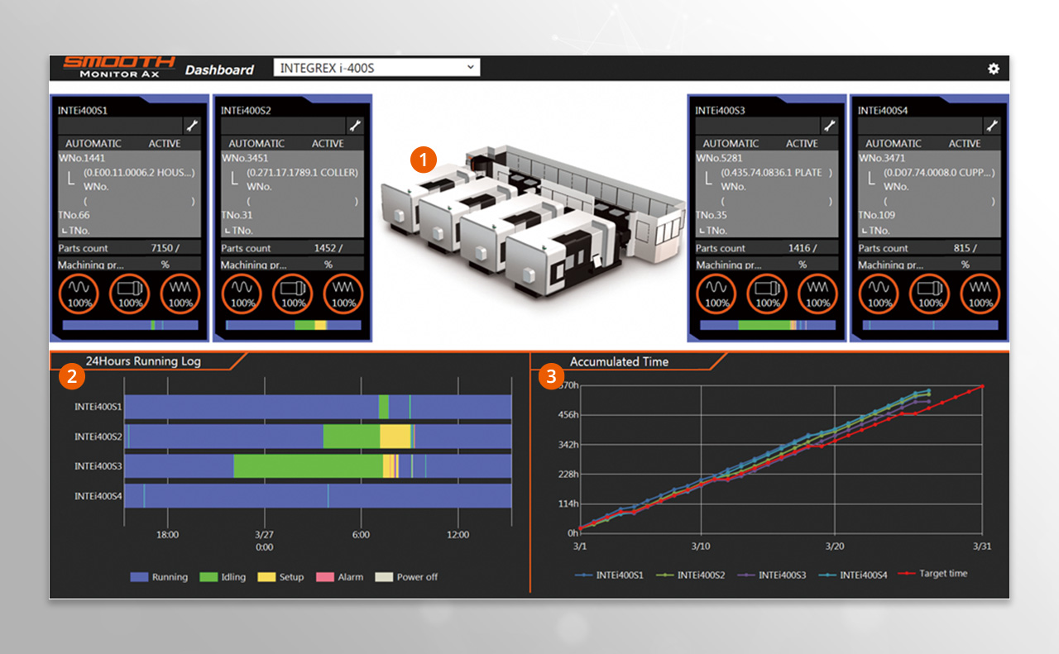1059x654 pixels.
Task: Click the tool magazine icon on INTEi400S1
Action: [129, 294]
